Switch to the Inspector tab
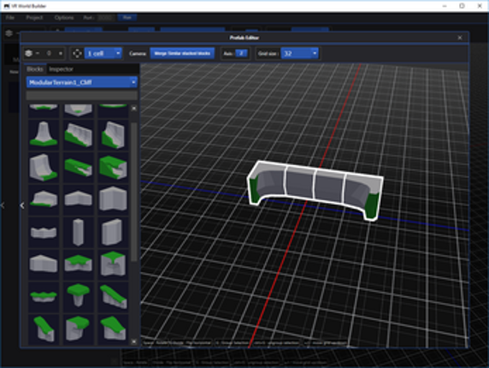This screenshot has width=489, height=368. click(x=62, y=69)
